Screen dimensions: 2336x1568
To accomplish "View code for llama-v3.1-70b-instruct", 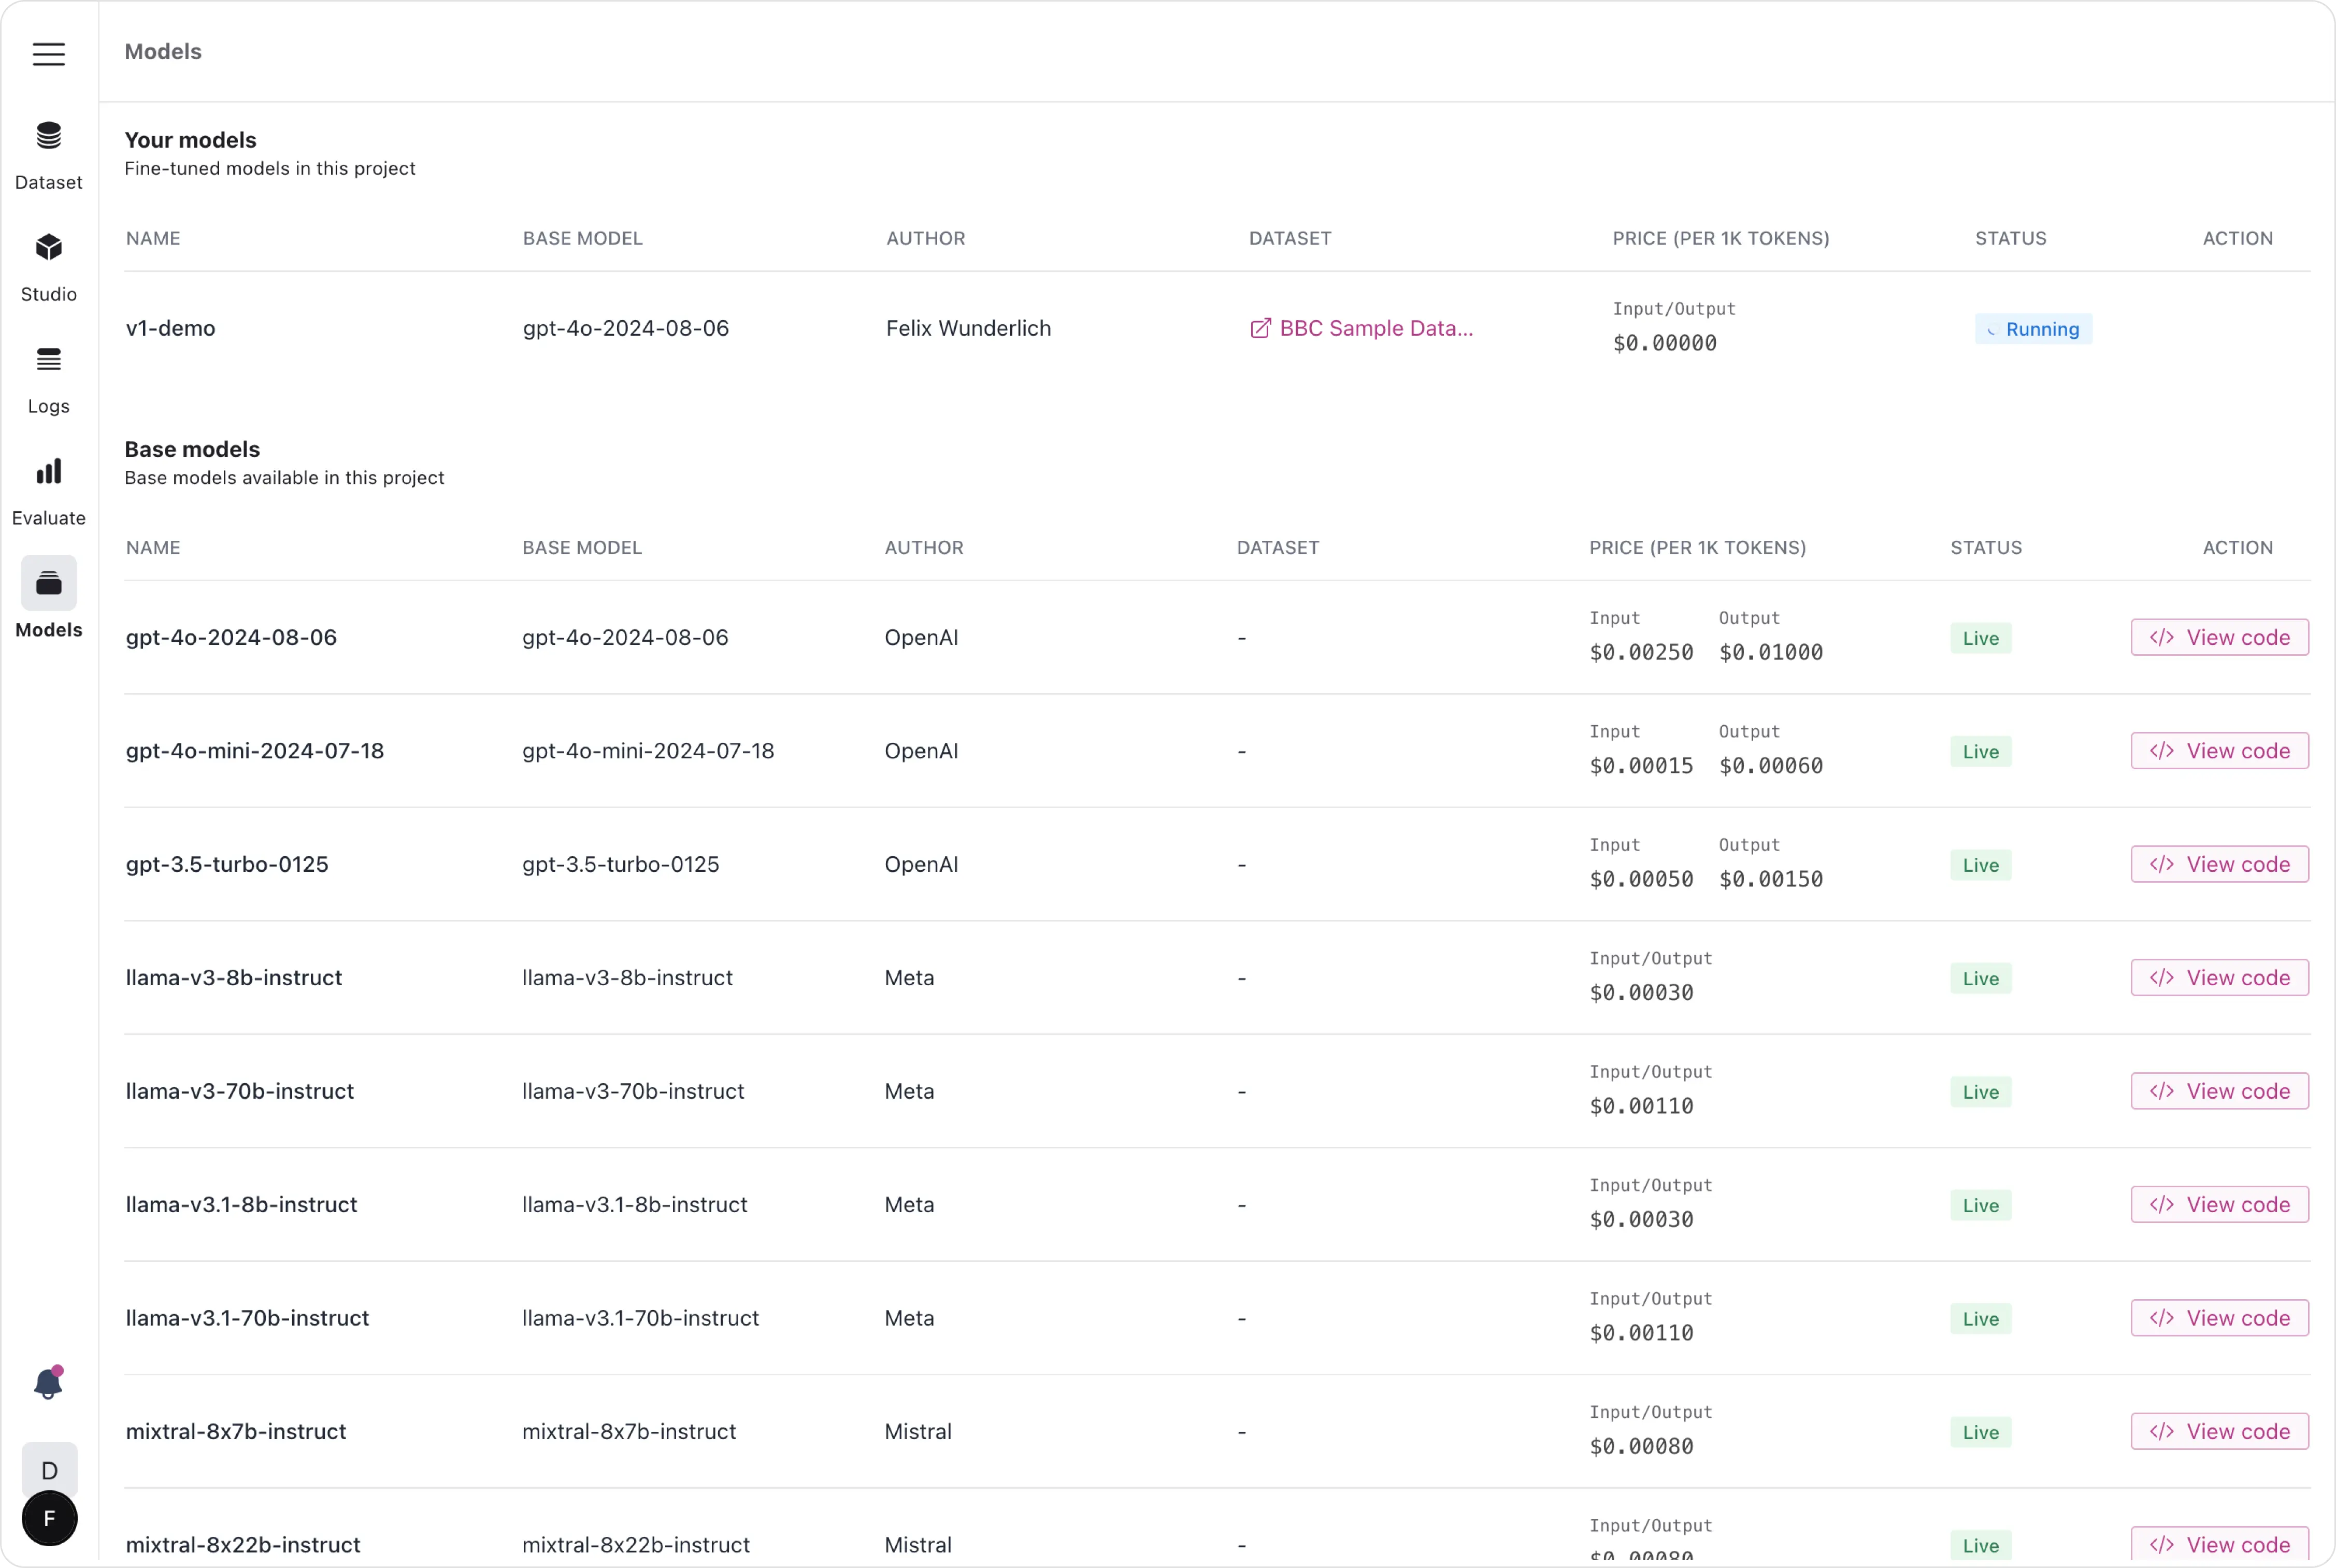I will (x=2219, y=1318).
